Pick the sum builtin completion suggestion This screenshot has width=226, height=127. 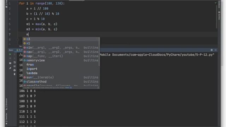click(x=61, y=77)
